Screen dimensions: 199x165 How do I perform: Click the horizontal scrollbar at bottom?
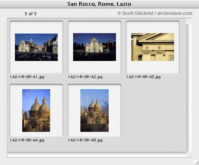tap(97, 155)
